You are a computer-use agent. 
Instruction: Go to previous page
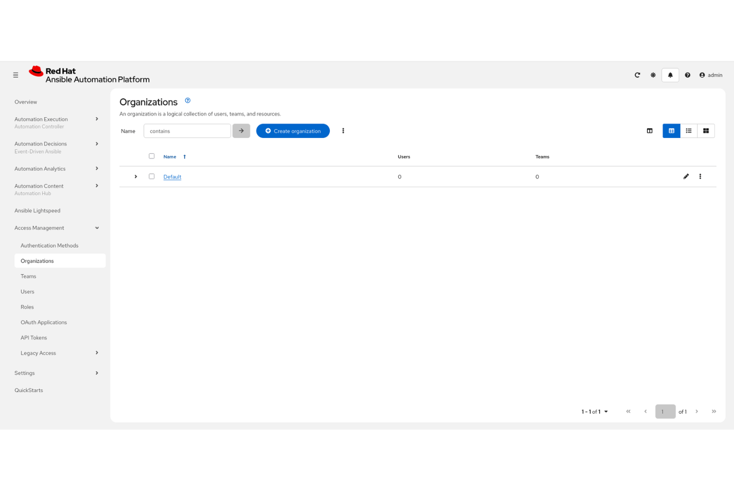pos(645,412)
